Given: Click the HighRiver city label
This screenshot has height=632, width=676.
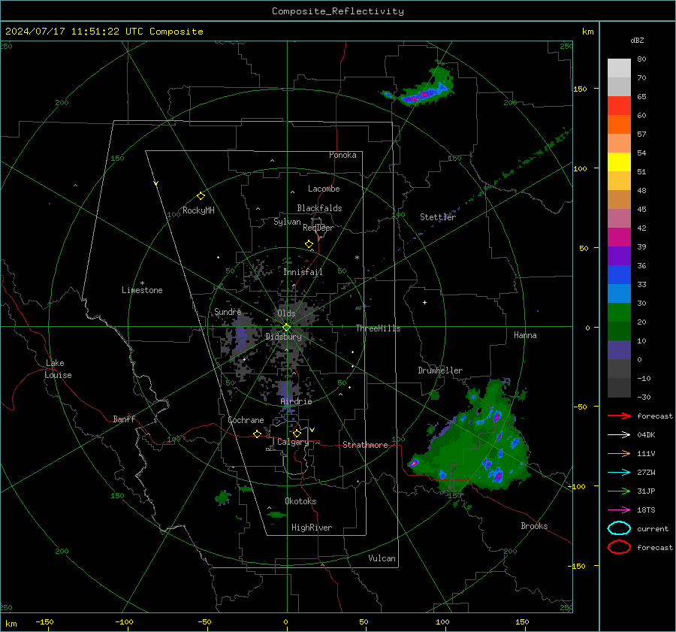Looking at the screenshot, I should 312,528.
